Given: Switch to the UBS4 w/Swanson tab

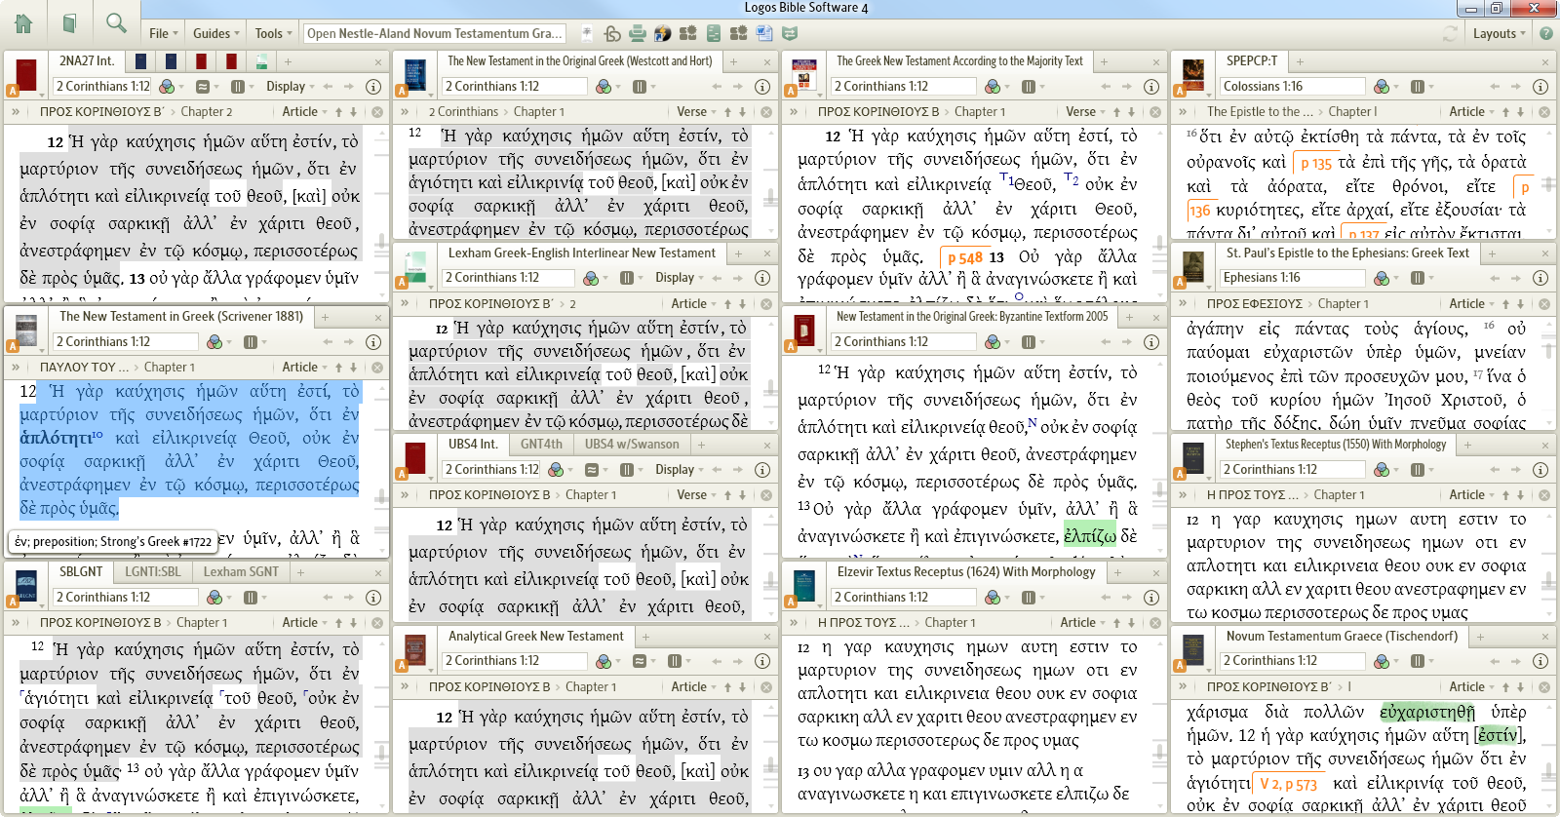Looking at the screenshot, I should 632,444.
